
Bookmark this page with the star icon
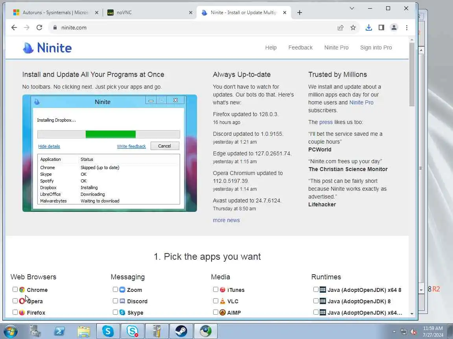click(353, 28)
